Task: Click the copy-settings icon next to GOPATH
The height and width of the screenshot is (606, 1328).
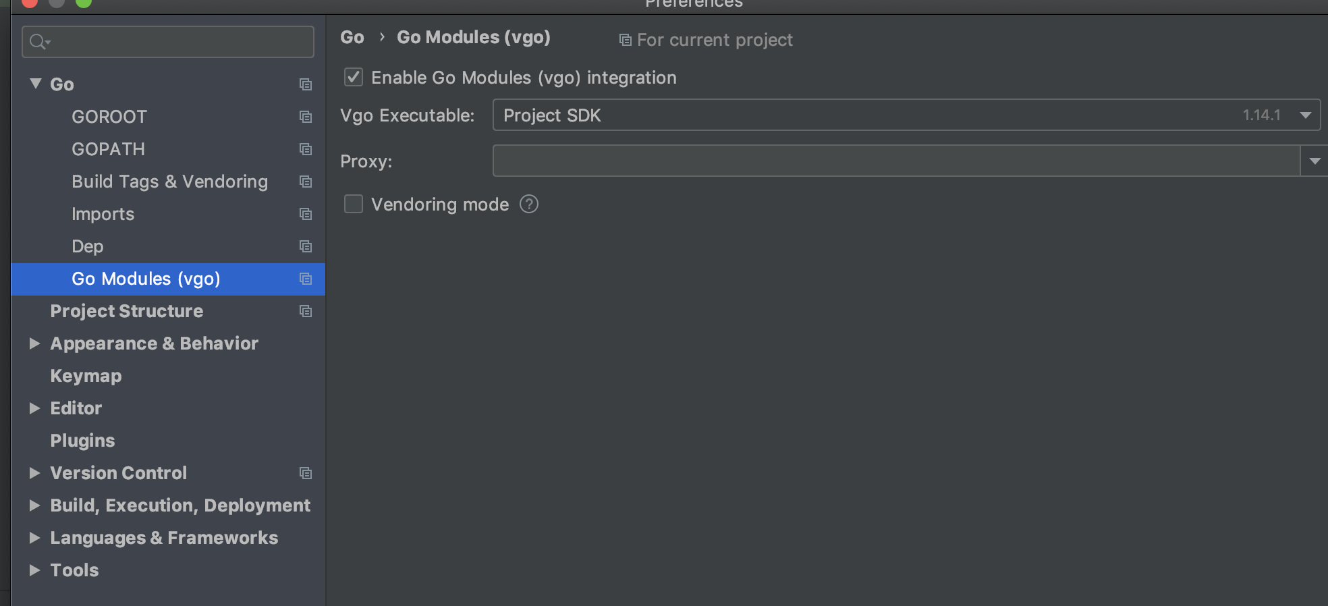Action: click(306, 149)
